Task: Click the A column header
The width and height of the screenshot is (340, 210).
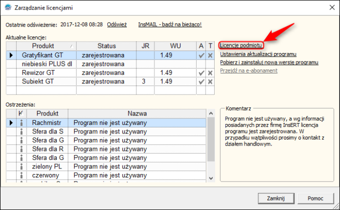Action: click(201, 46)
